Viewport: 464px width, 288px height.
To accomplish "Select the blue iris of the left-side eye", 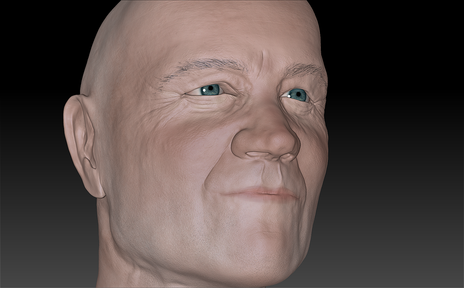I will [211, 89].
